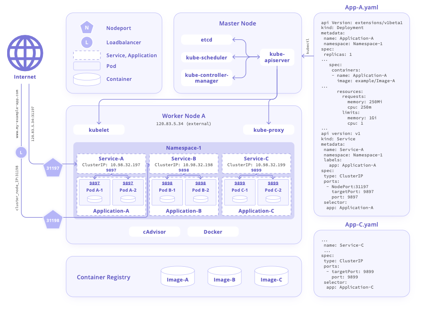
Task: Click the 'NodePort:31197' YAML line
Action: click(x=350, y=186)
